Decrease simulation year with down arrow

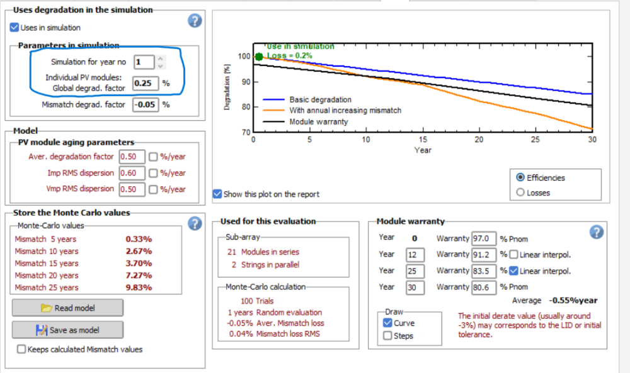point(161,65)
